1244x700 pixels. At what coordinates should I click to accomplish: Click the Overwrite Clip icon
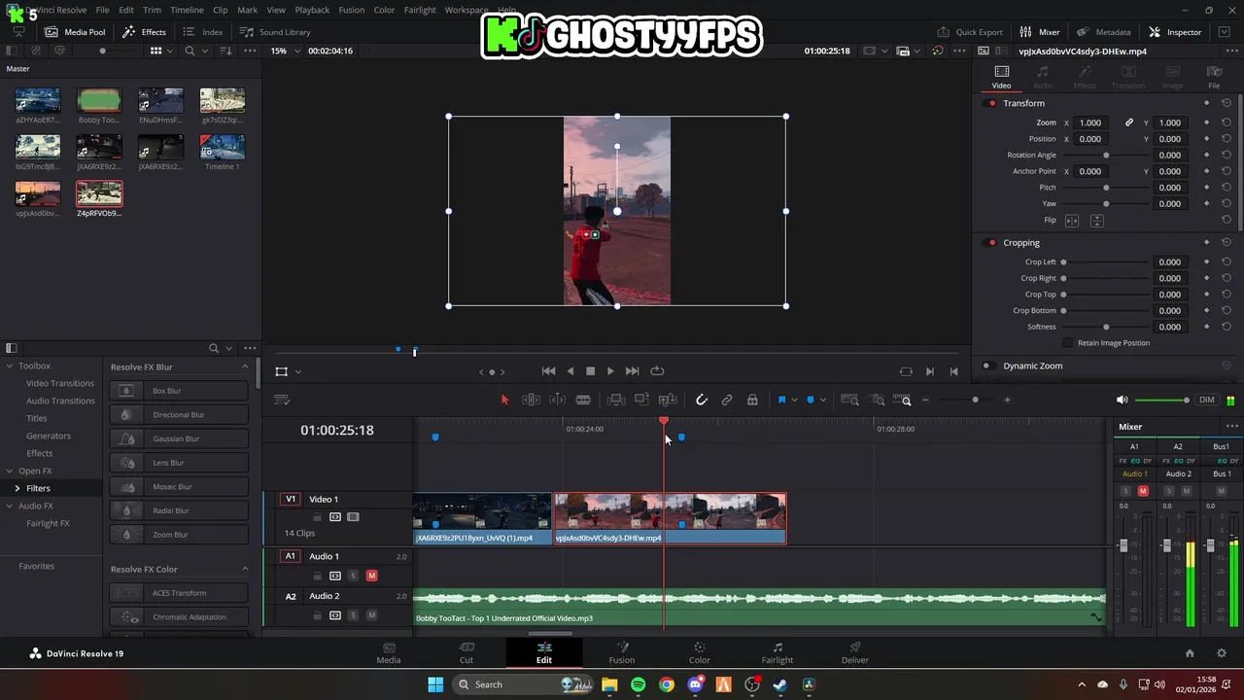pyautogui.click(x=641, y=400)
